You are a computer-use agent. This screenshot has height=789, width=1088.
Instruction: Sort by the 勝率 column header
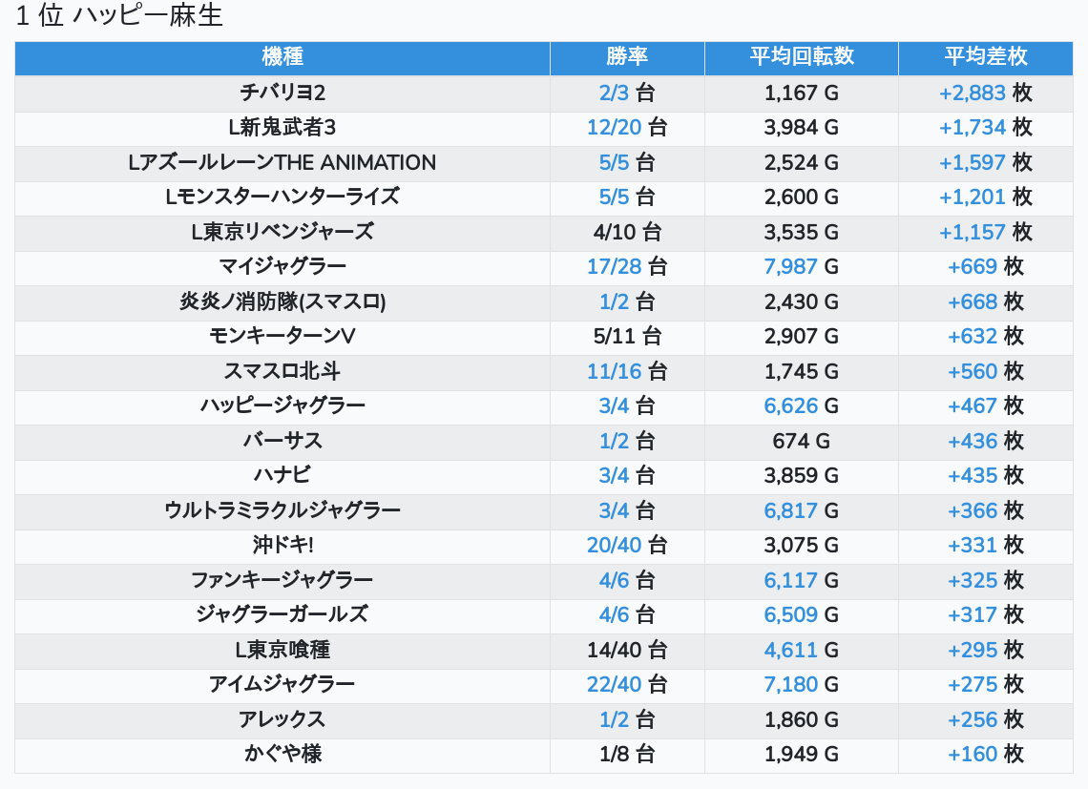point(627,56)
